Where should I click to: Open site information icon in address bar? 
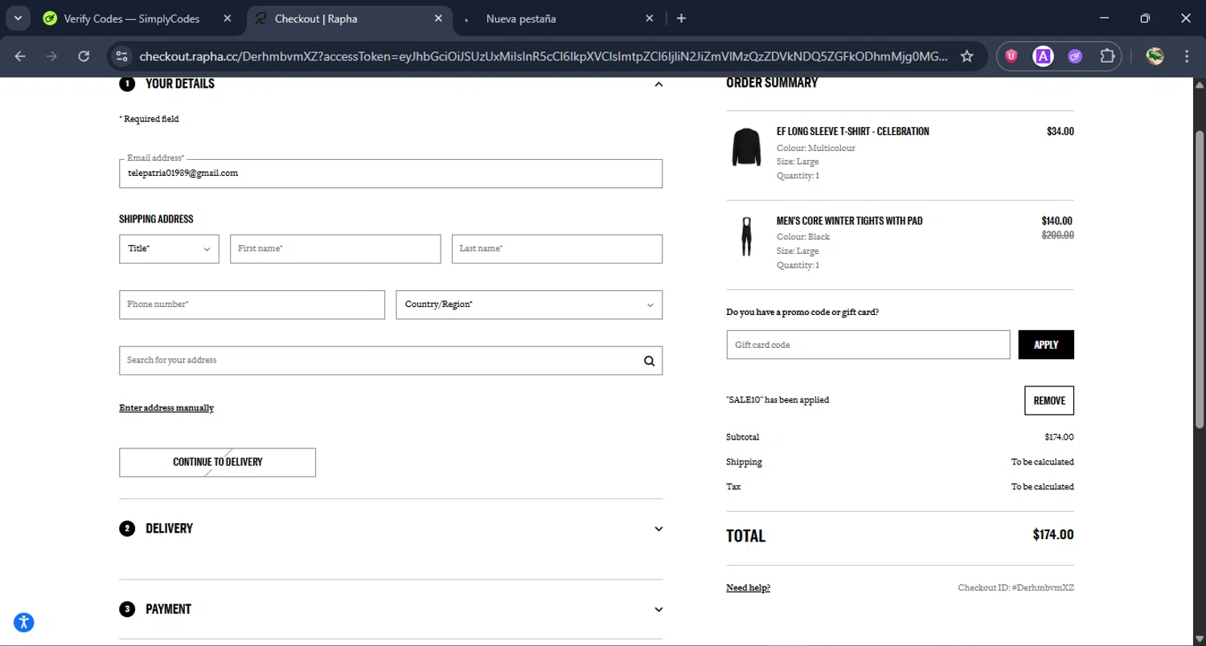click(x=122, y=56)
